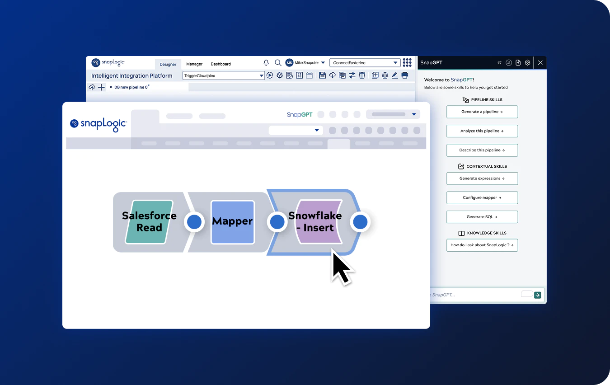Viewport: 610px width, 385px height.
Task: Click the Execute pipeline play icon
Action: click(x=270, y=75)
